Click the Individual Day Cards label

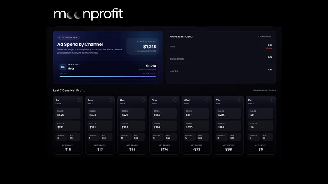(264, 90)
